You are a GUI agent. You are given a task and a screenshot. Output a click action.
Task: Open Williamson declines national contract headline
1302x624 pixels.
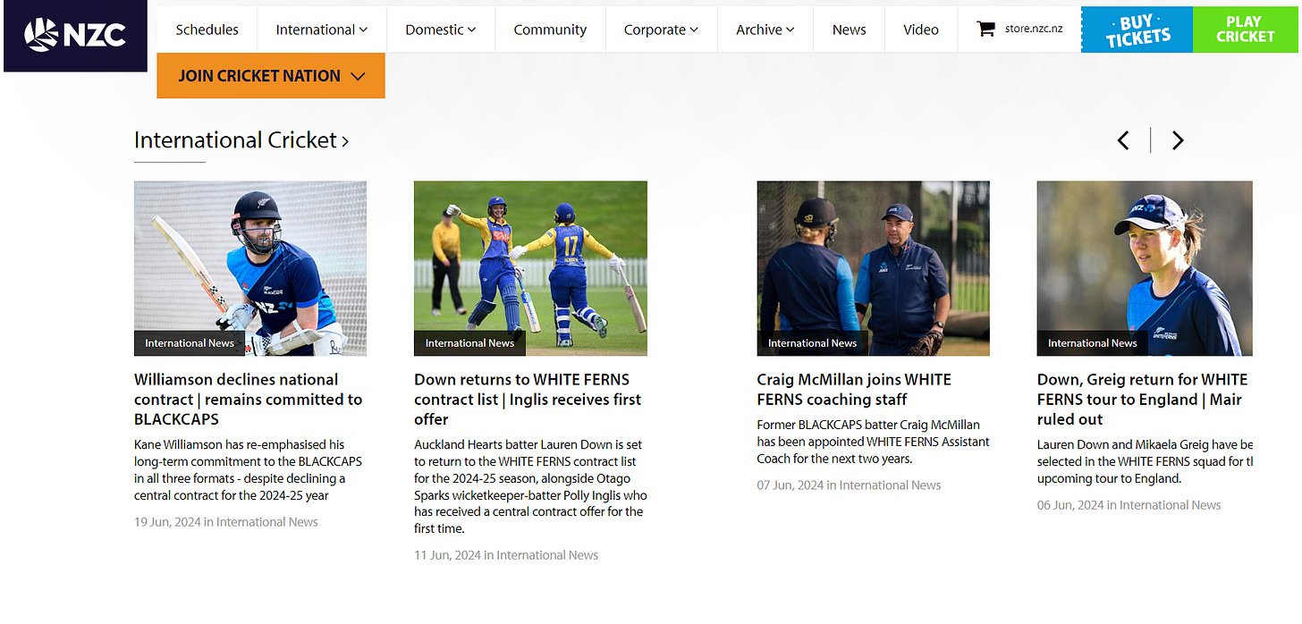coord(249,400)
